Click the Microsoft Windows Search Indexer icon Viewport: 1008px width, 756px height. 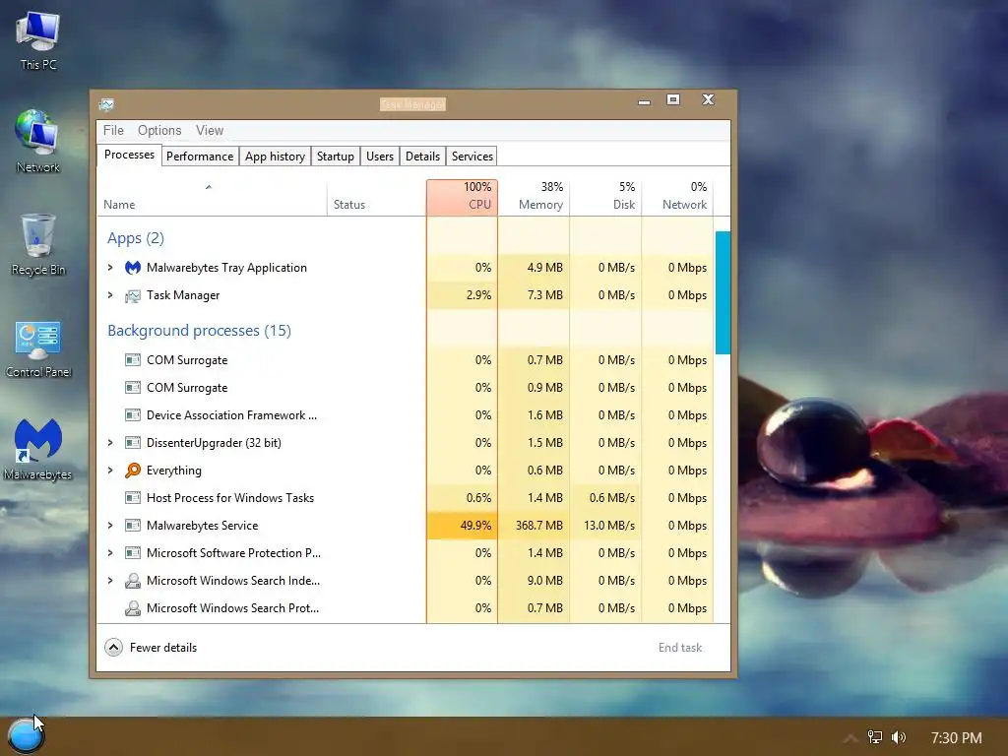(133, 581)
